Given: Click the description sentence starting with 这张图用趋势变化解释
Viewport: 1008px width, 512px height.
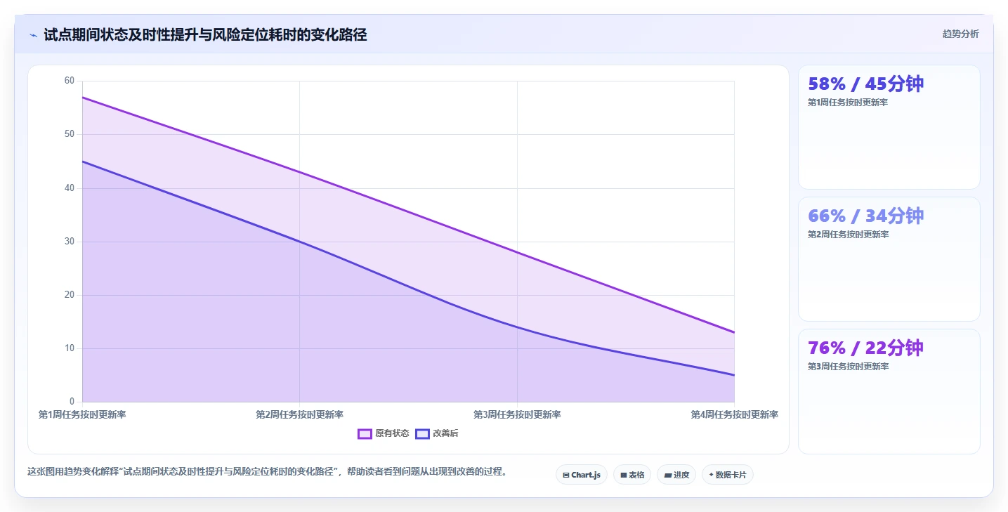Looking at the screenshot, I should tap(267, 471).
